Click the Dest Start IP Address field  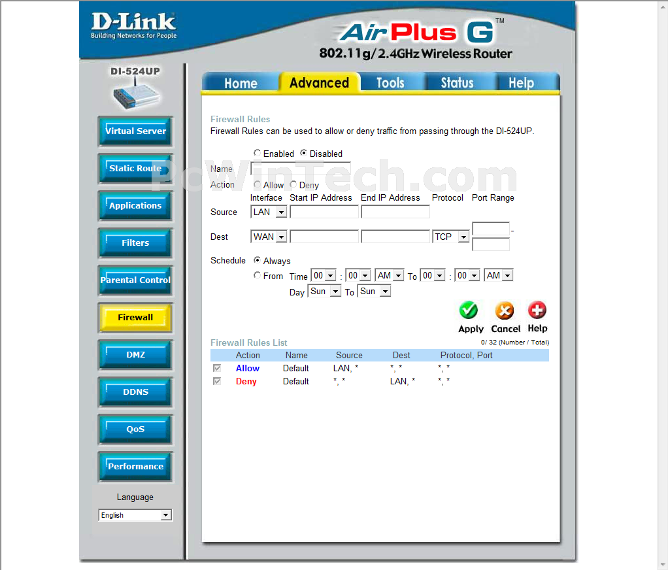pyautogui.click(x=324, y=237)
